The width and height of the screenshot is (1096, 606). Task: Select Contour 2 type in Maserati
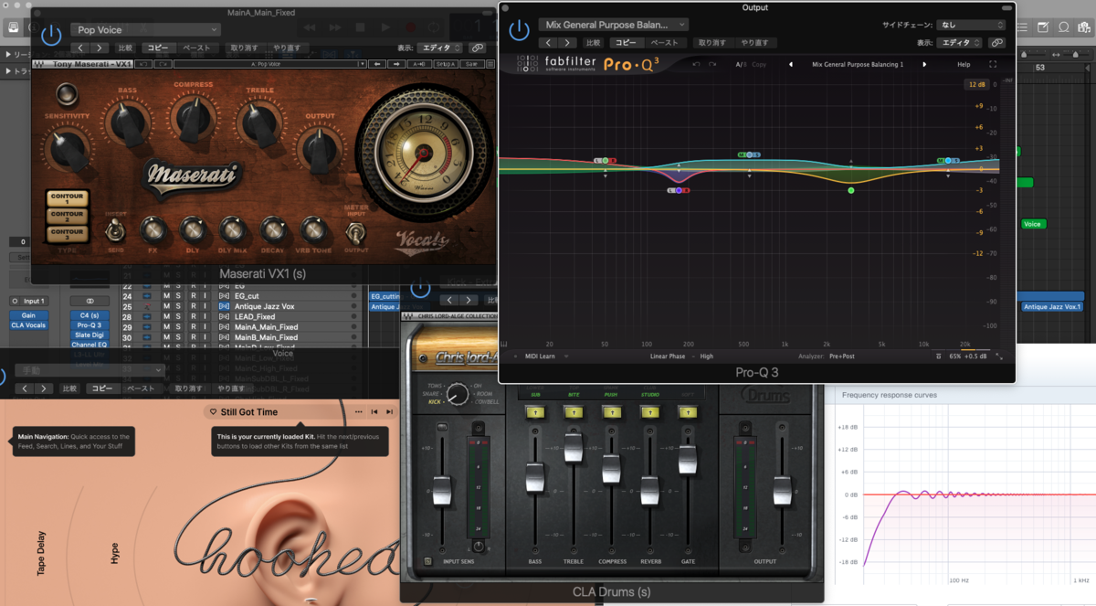67,218
